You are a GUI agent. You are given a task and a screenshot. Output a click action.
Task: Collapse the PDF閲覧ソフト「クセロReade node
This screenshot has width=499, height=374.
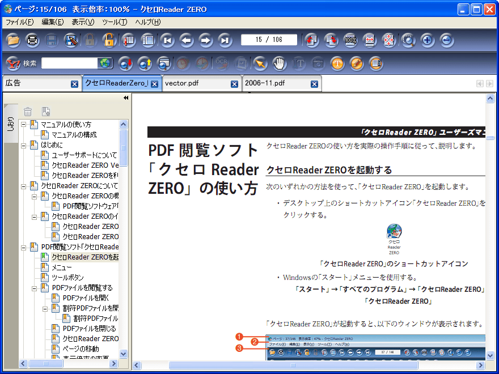[24, 248]
